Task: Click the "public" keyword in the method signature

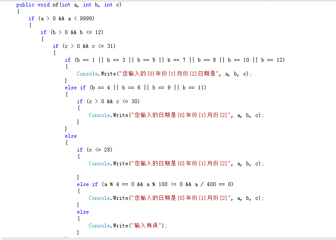Action: click(x=25, y=5)
